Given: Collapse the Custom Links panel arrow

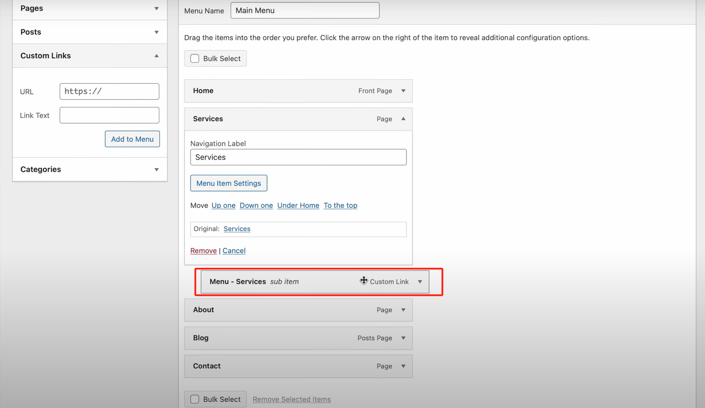Looking at the screenshot, I should (156, 56).
